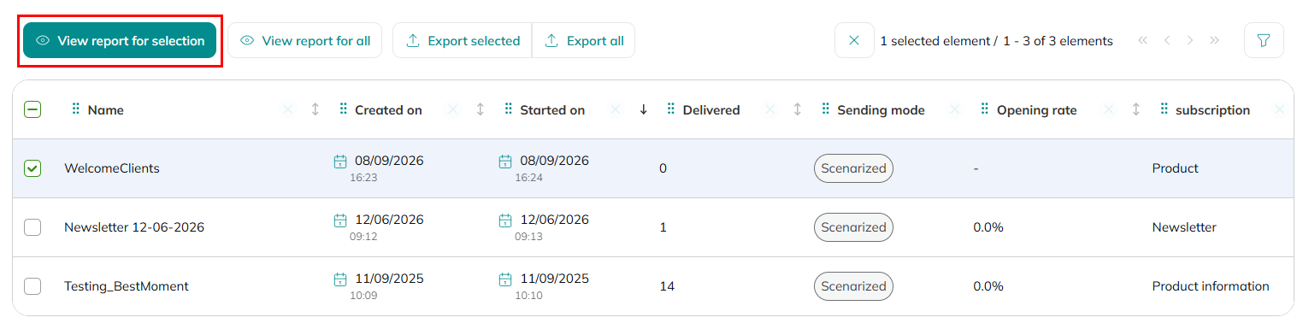Click Newsletter row's 0.0% opening rate
This screenshot has height=335, width=1315.
[x=988, y=227]
